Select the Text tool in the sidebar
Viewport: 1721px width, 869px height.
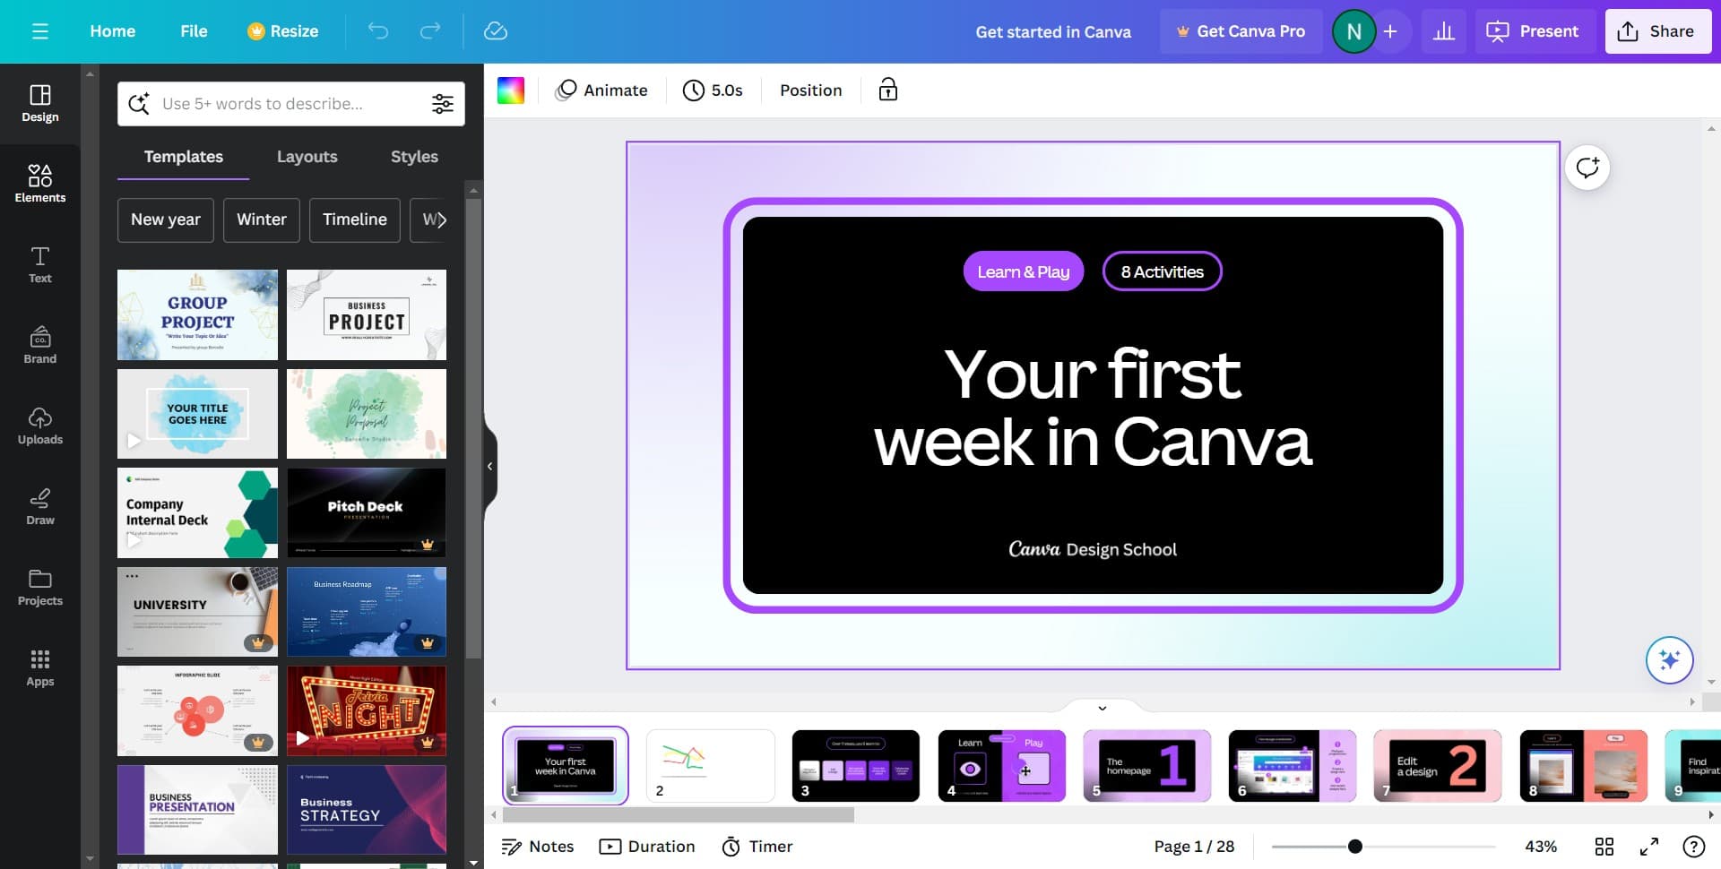[x=39, y=264]
